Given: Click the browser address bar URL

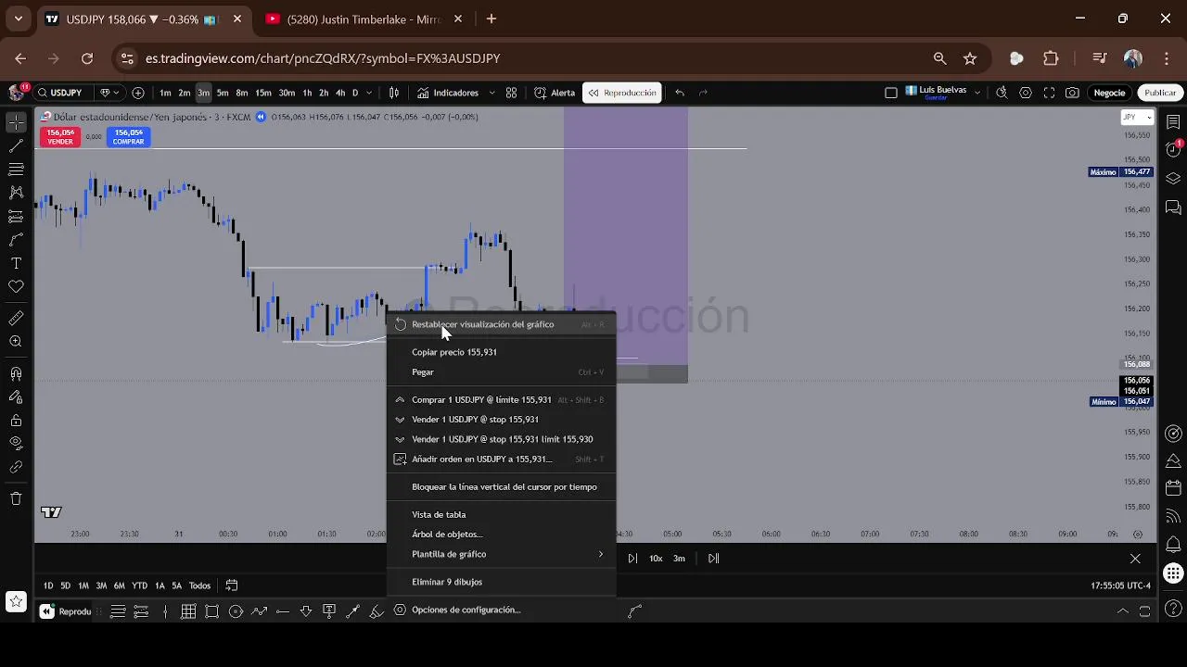Looking at the screenshot, I should [x=323, y=58].
